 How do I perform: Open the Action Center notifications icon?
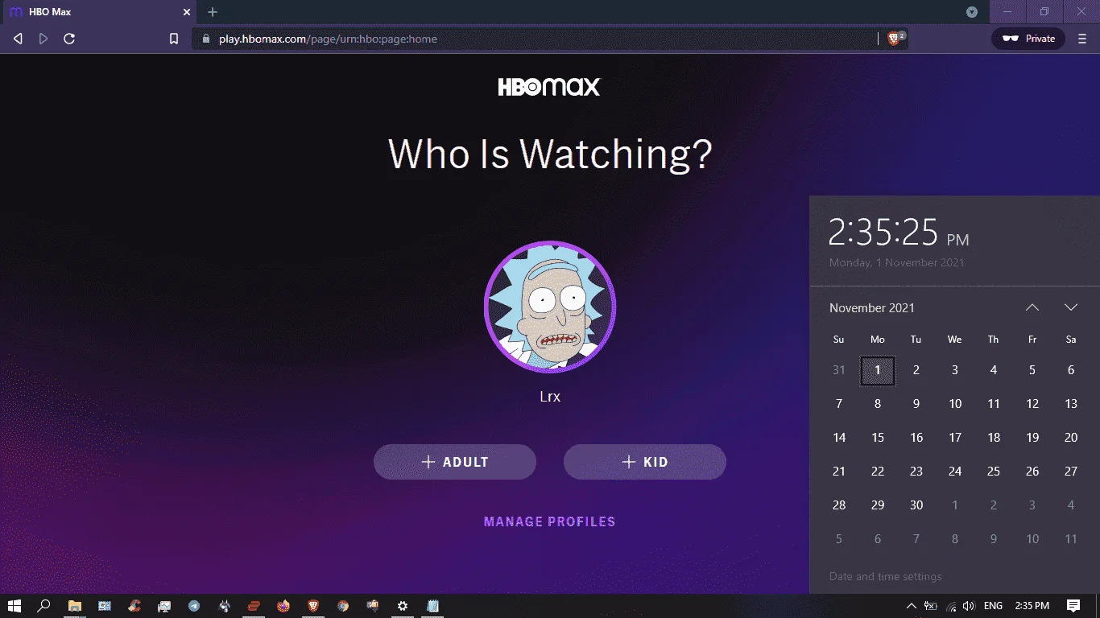pos(1073,605)
